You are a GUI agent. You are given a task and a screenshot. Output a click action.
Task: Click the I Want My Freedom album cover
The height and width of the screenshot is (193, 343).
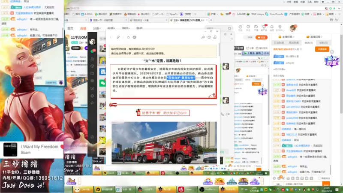[x=10, y=149]
